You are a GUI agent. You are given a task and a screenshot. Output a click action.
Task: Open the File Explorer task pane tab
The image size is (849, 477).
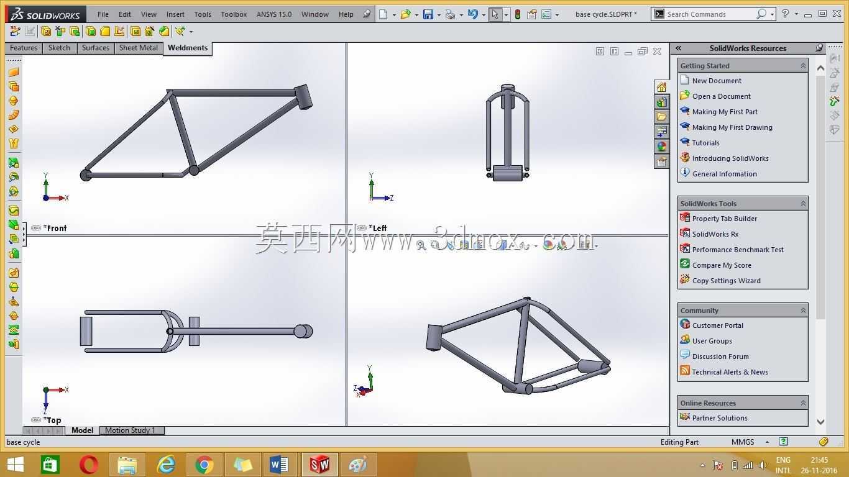[x=661, y=117]
